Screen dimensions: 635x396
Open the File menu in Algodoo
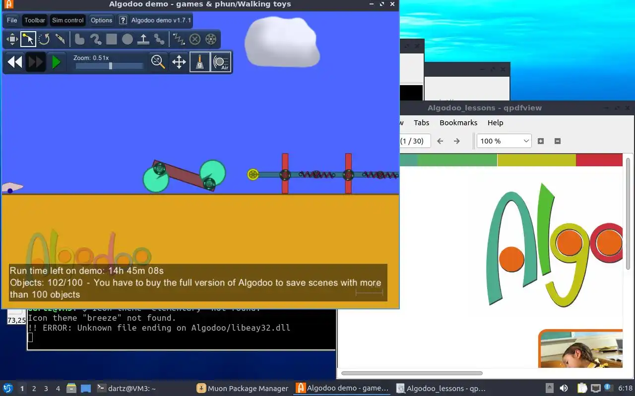click(12, 20)
